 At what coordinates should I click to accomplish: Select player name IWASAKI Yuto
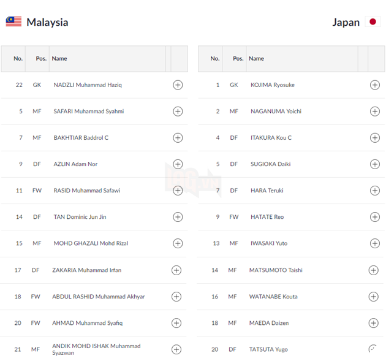tap(269, 243)
